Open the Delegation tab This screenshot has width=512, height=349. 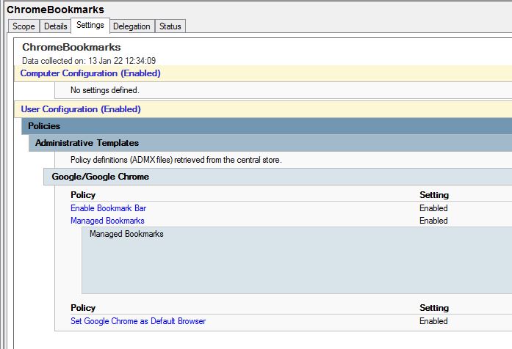coord(131,26)
